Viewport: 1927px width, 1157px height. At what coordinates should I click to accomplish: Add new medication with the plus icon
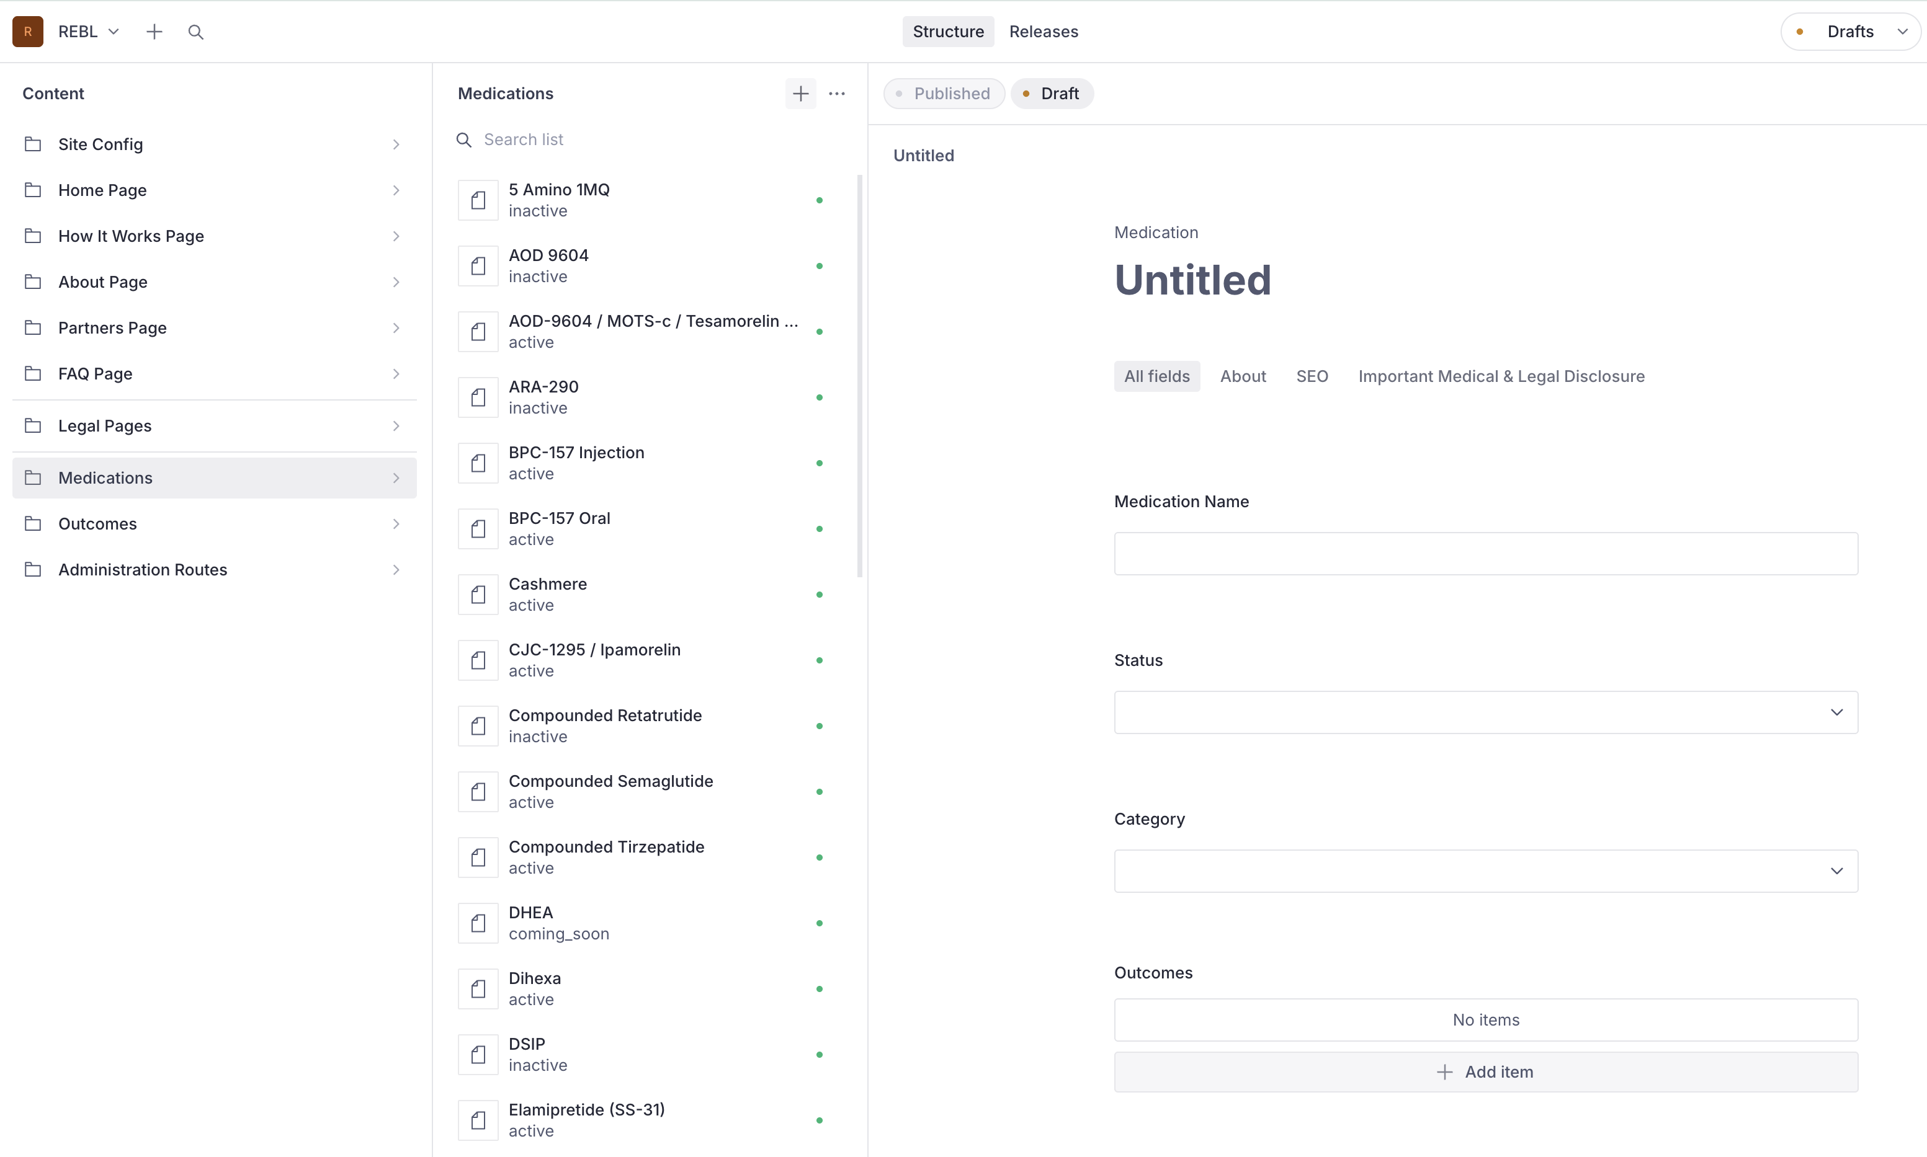[x=800, y=94]
